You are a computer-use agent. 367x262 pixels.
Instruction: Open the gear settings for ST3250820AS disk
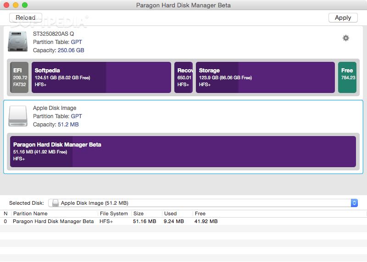tap(346, 38)
